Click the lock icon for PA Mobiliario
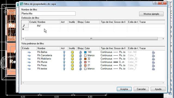 [x=80, y=59]
